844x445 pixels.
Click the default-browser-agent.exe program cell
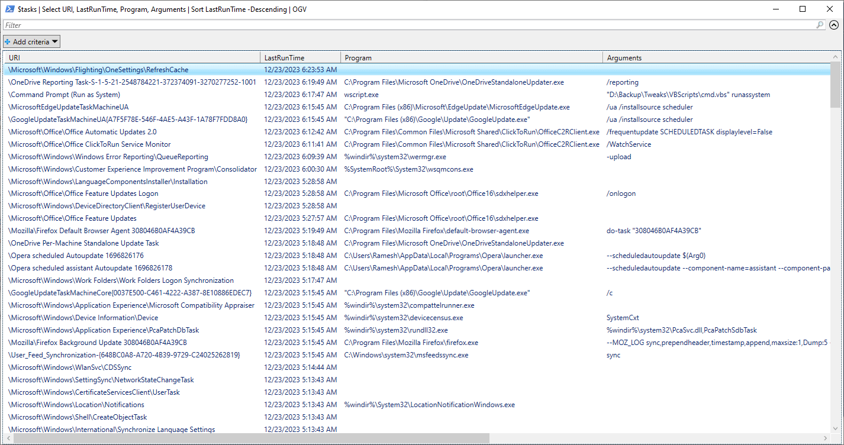437,231
